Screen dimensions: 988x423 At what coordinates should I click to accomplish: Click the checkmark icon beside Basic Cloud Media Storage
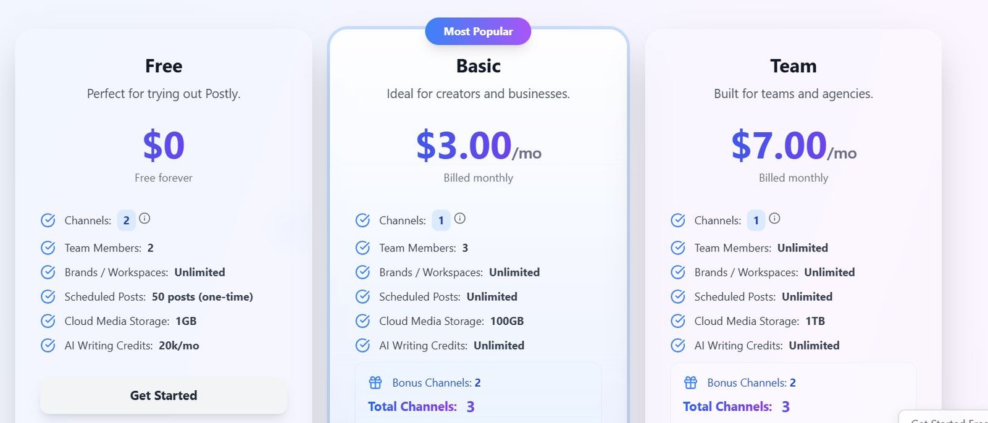coord(363,321)
